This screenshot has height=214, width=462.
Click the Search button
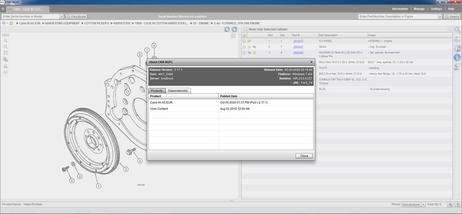point(452,17)
